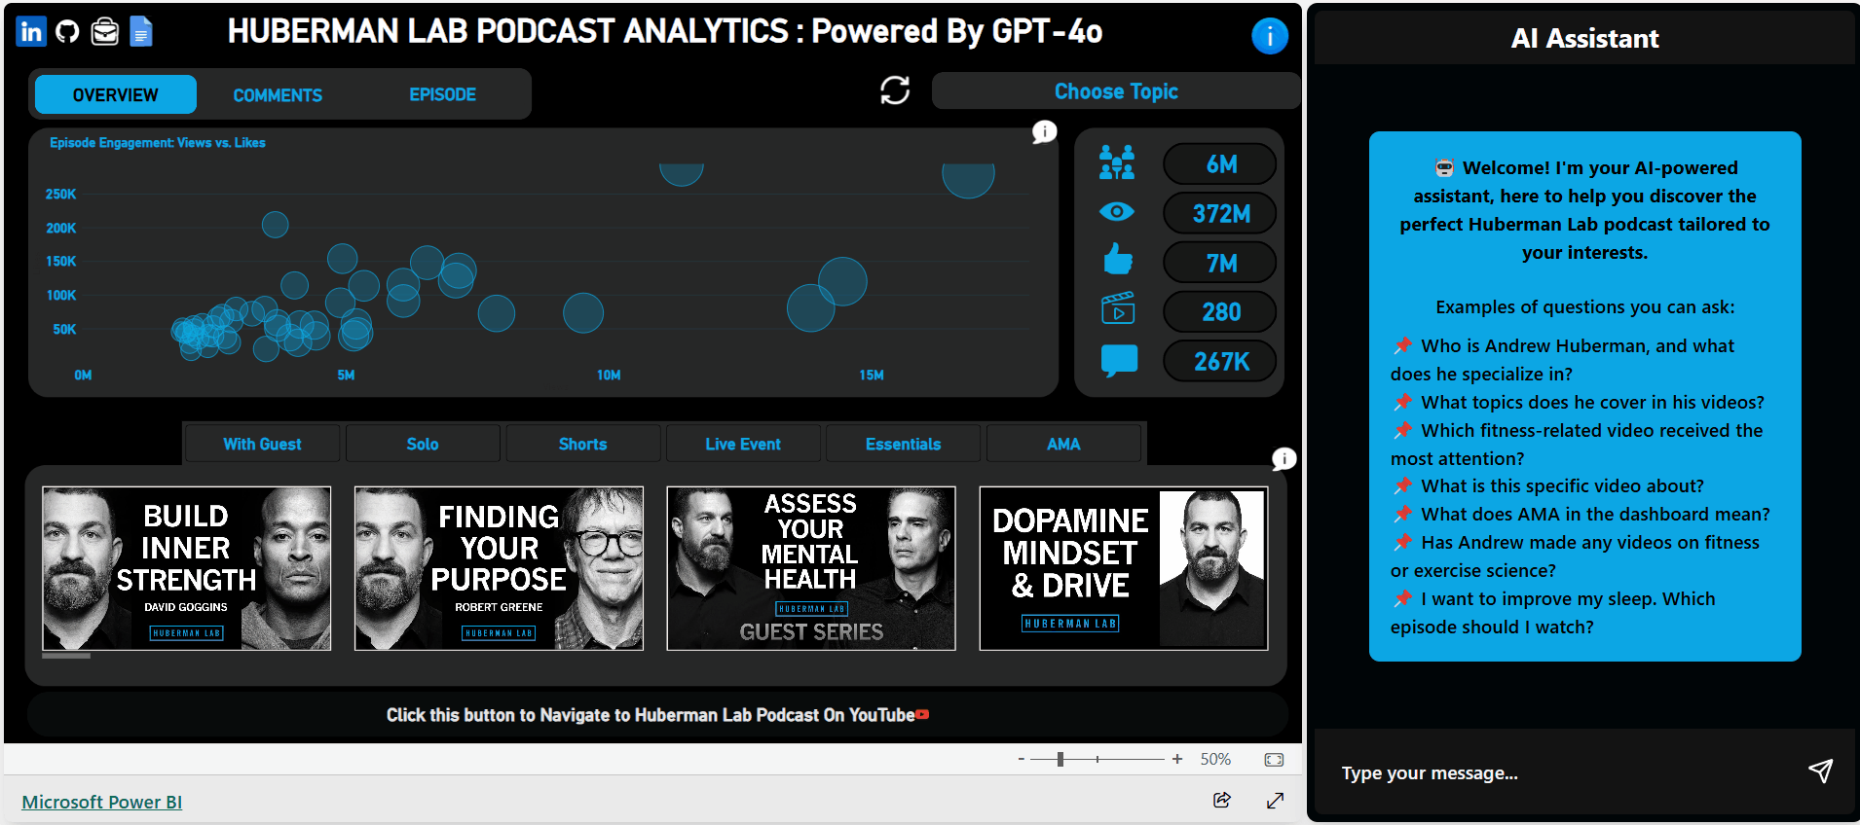The width and height of the screenshot is (1860, 825).
Task: Open the GitHub icon link
Action: [x=67, y=32]
